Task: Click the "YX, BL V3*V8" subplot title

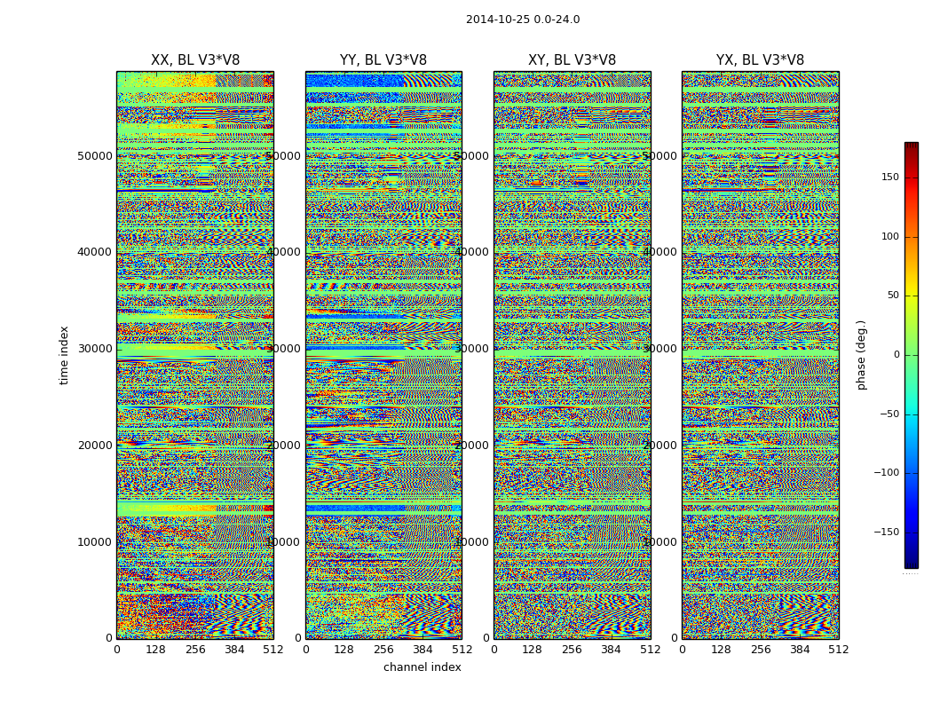Action: (760, 60)
